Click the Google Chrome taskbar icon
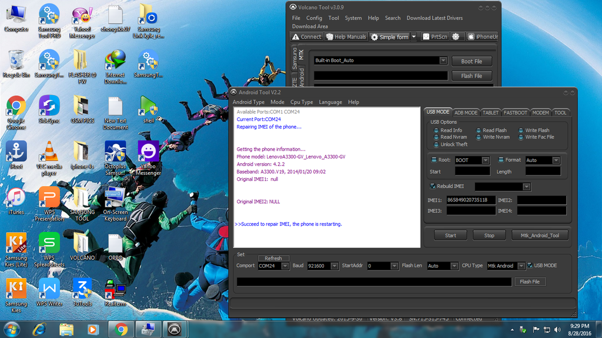This screenshot has height=338, width=602. tap(121, 329)
